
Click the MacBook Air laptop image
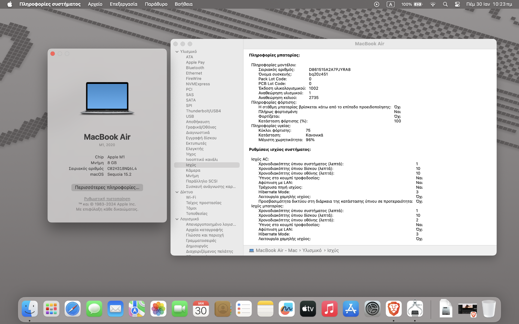coord(107,98)
